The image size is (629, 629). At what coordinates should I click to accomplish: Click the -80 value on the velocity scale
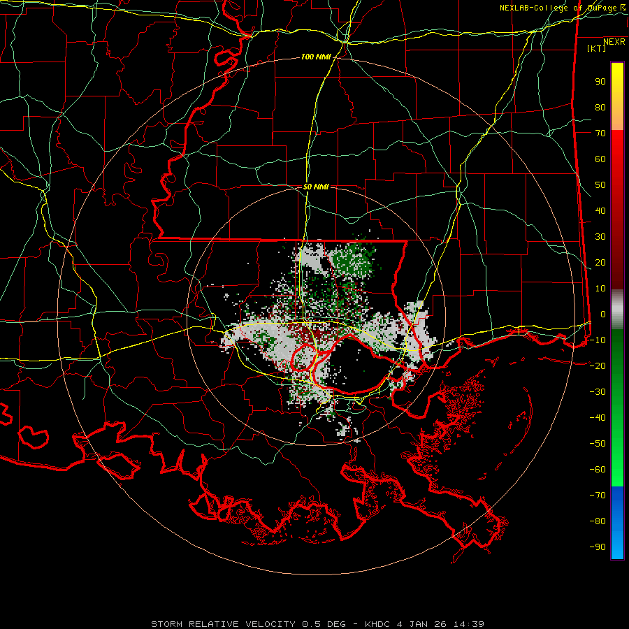pyautogui.click(x=598, y=521)
